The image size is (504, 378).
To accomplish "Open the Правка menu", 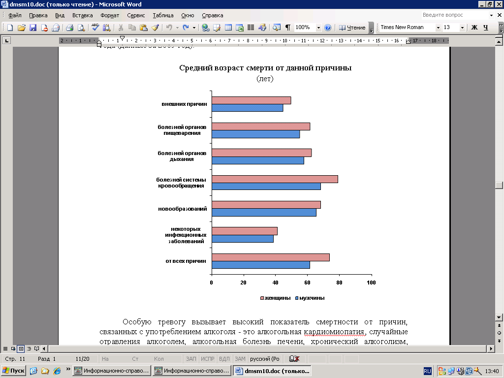I will pos(38,15).
